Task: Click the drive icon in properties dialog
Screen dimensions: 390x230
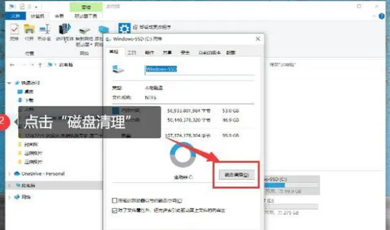Action: (118, 69)
